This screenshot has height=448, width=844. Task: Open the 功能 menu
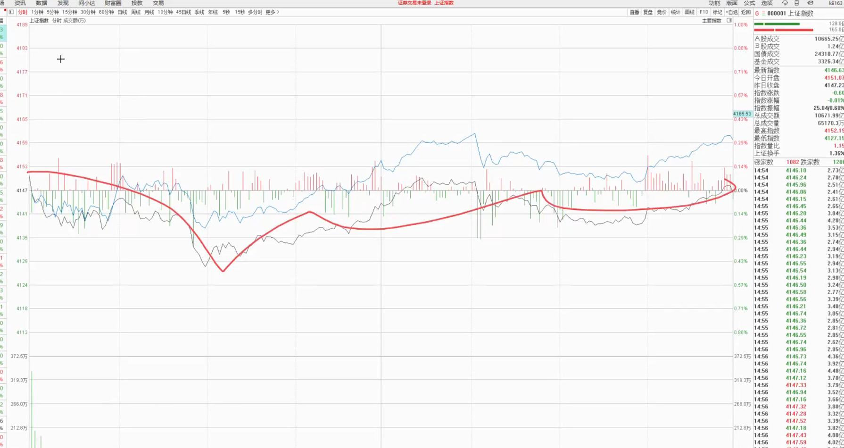714,3
